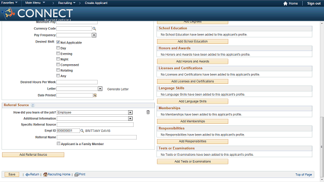Click the Sign out link

[x=314, y=4]
